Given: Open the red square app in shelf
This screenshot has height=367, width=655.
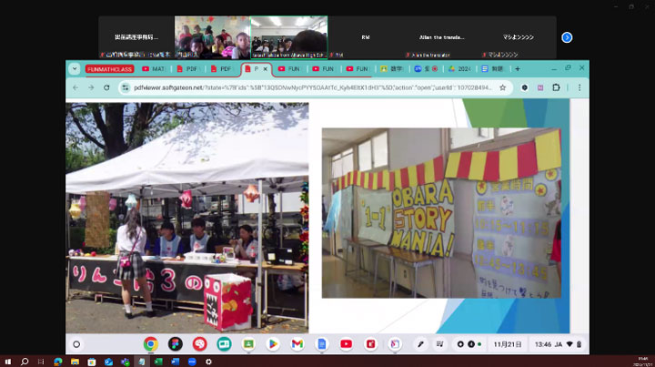Looking at the screenshot, I should (x=370, y=344).
